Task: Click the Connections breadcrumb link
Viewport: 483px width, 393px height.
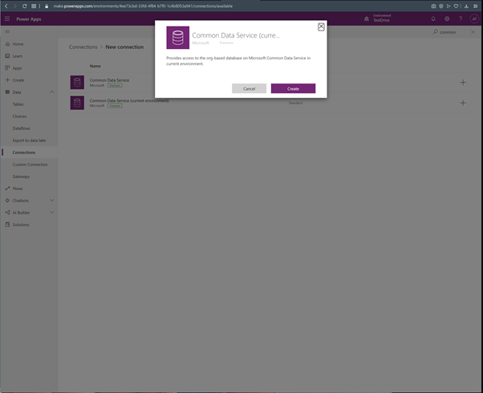Action: coord(83,47)
